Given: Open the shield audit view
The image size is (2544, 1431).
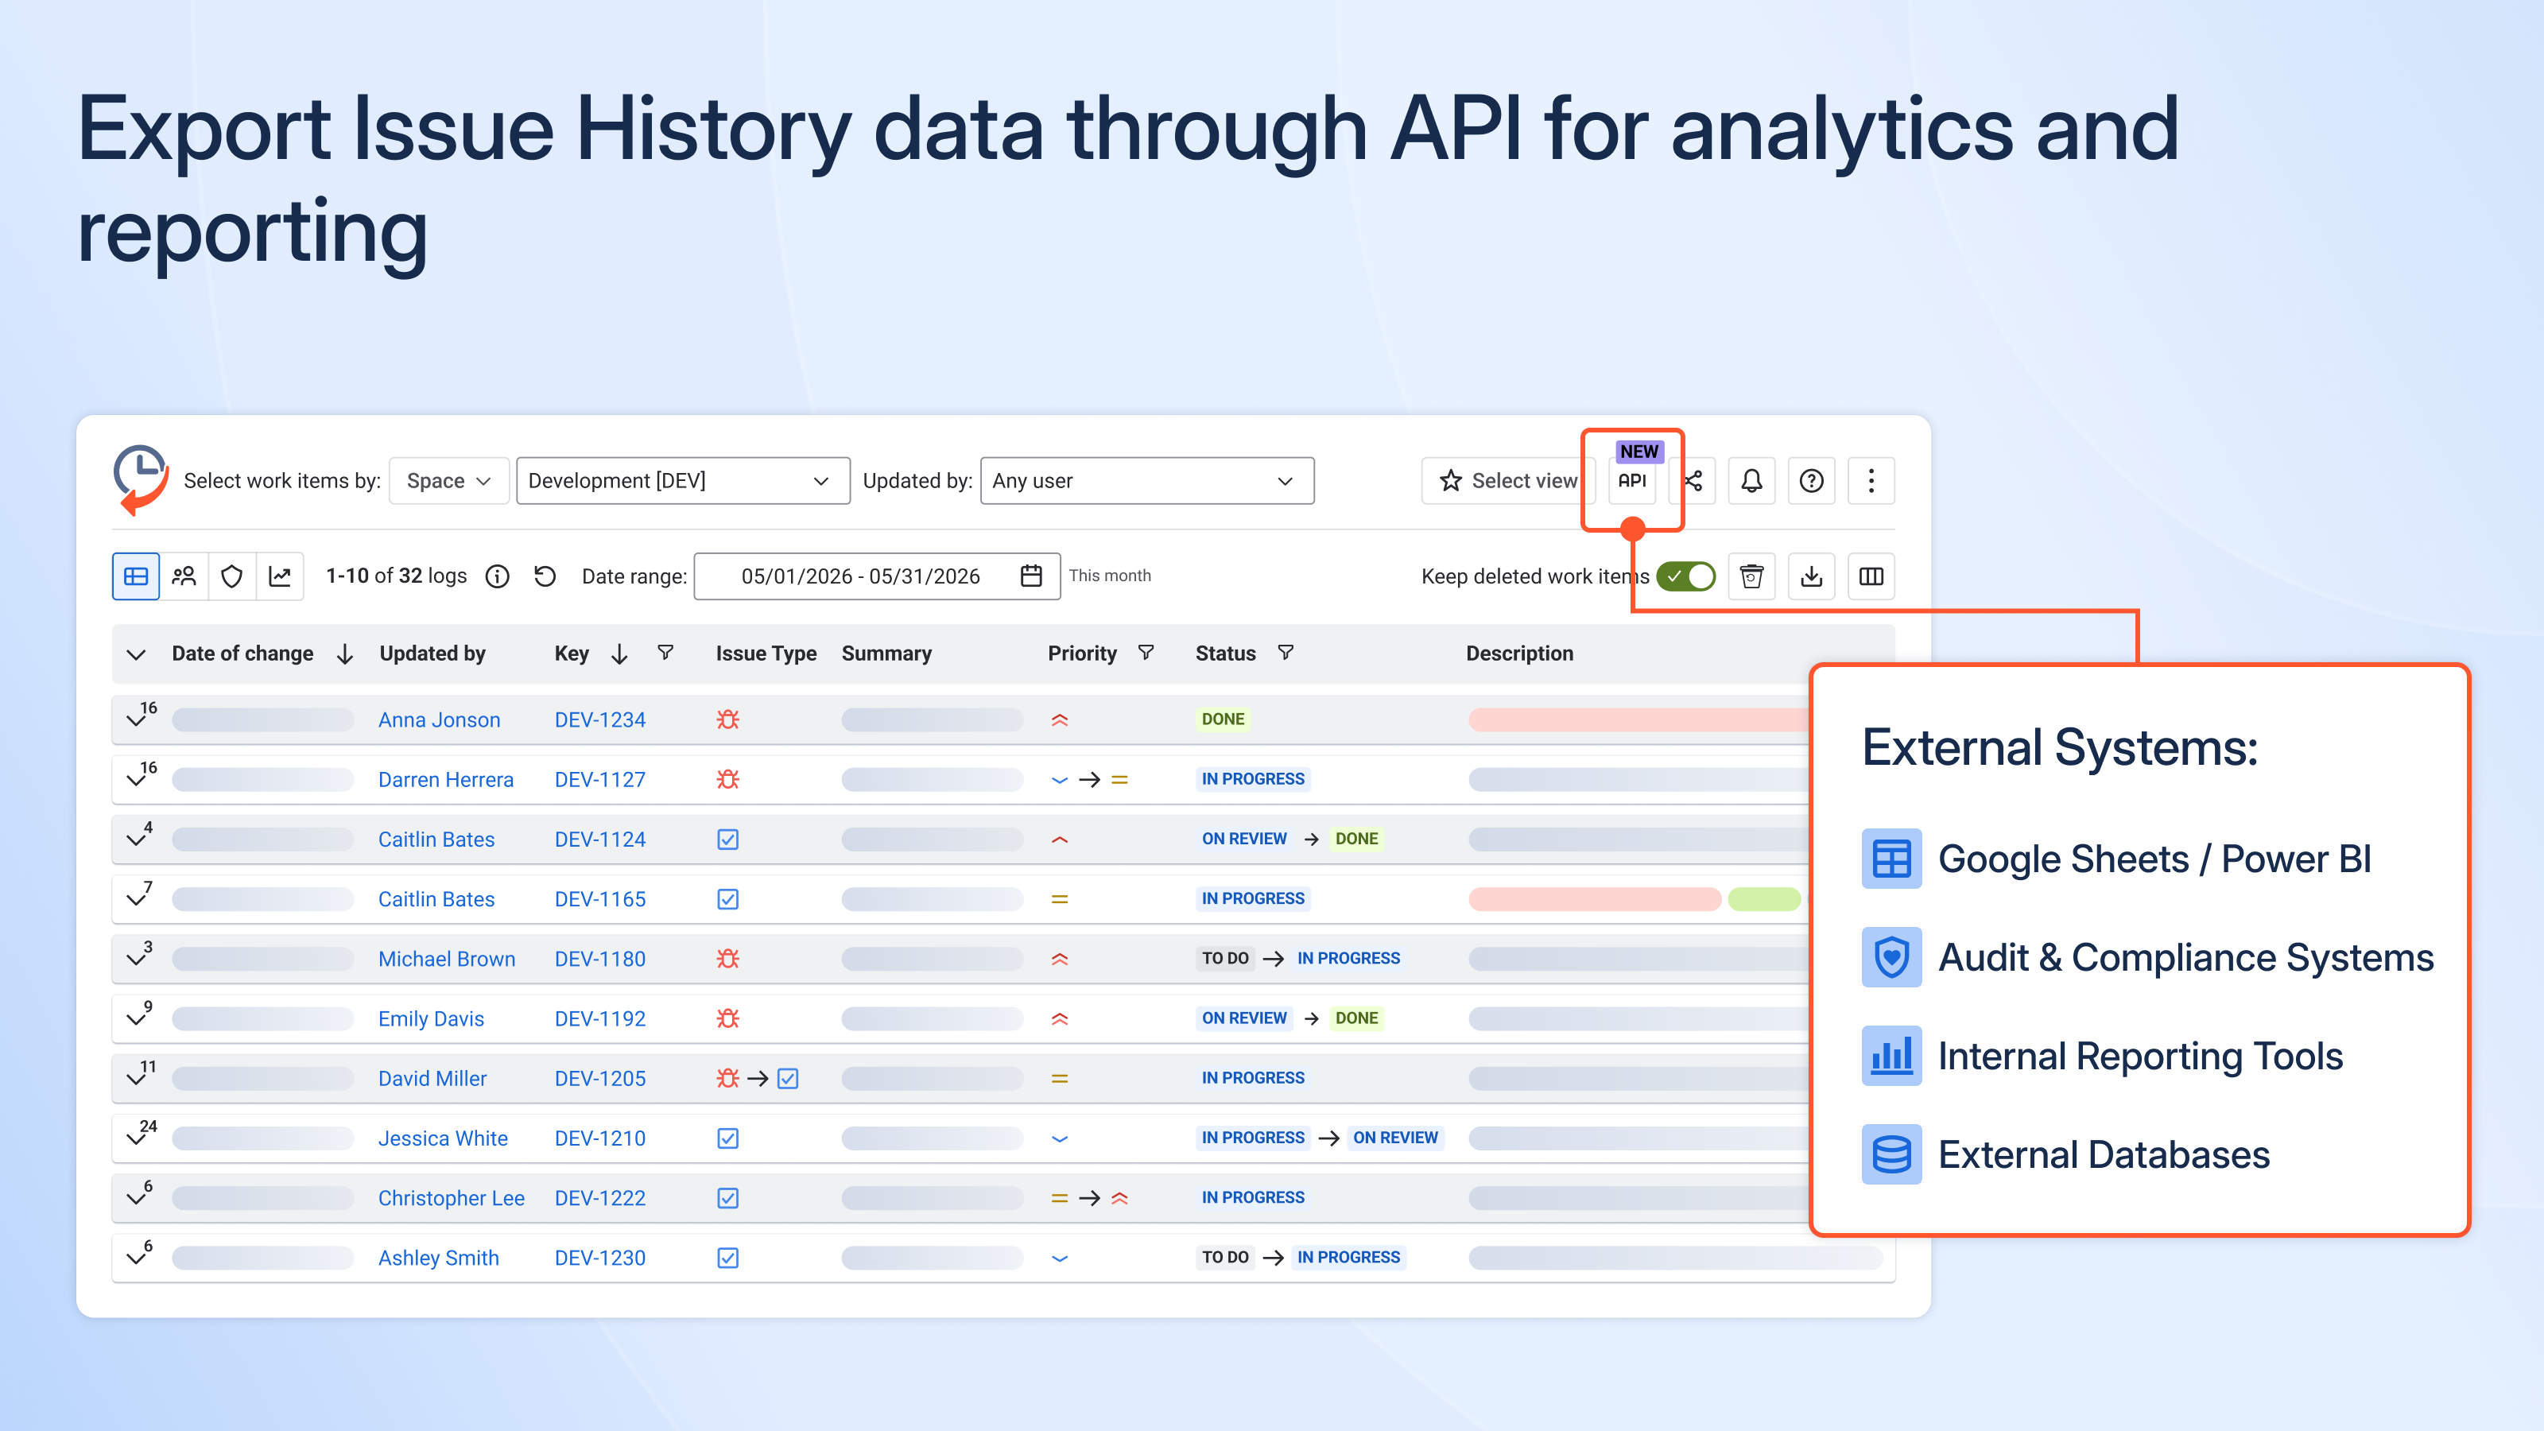Looking at the screenshot, I should 232,576.
